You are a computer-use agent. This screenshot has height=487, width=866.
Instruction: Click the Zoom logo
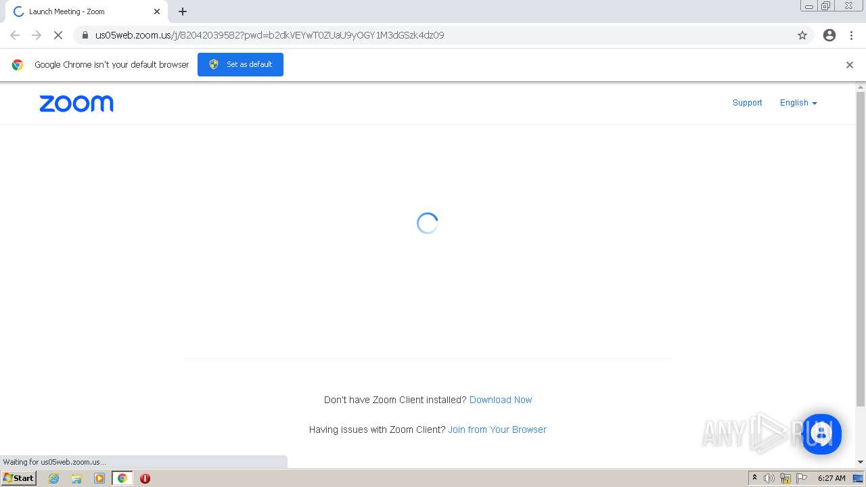pos(76,103)
